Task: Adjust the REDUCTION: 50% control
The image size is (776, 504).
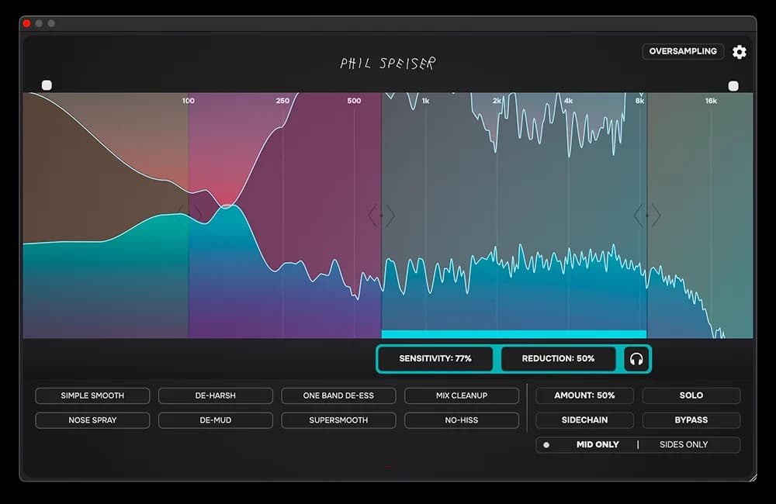Action: [x=558, y=358]
